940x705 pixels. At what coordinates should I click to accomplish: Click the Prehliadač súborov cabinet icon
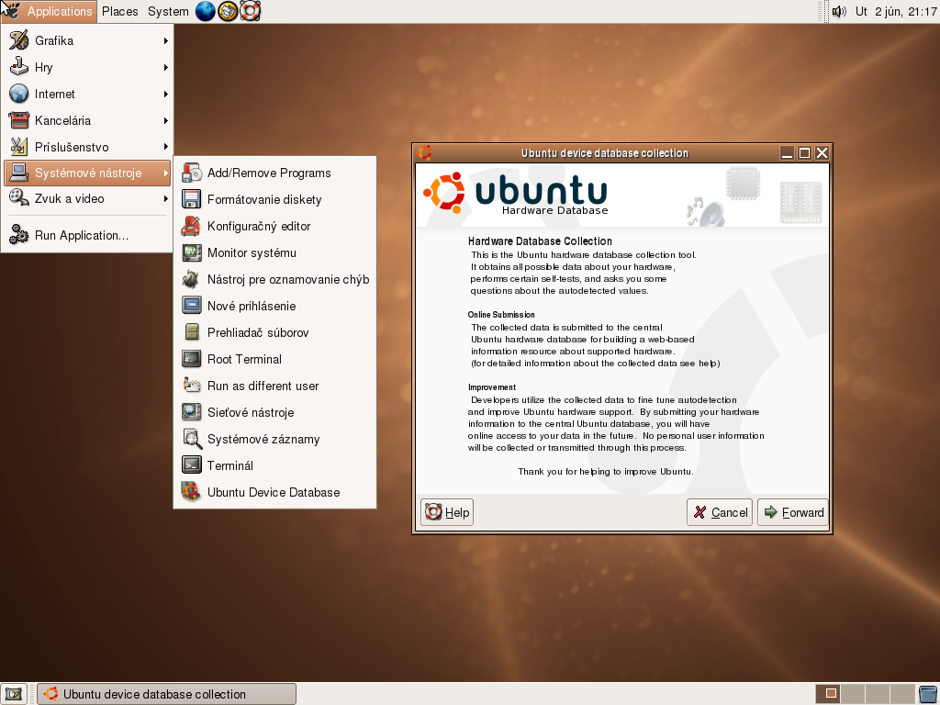click(192, 332)
